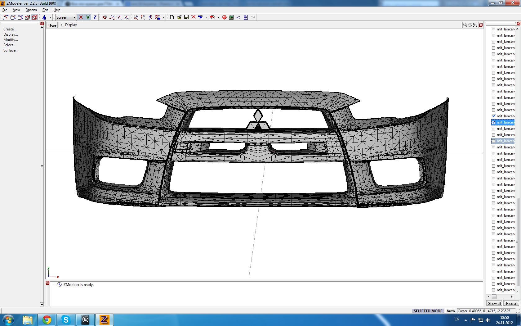Open the textures browser green icon

point(231,17)
